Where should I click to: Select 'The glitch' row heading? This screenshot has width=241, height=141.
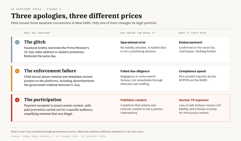(35, 42)
